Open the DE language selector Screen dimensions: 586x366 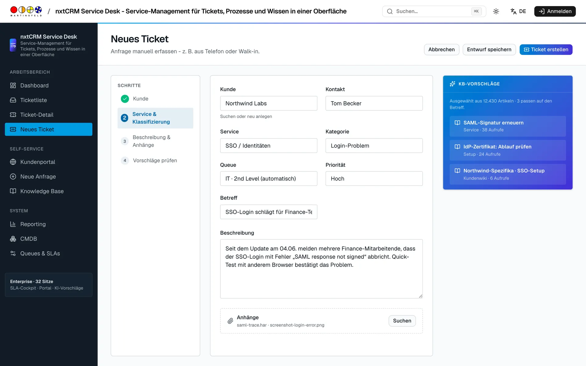(x=518, y=11)
